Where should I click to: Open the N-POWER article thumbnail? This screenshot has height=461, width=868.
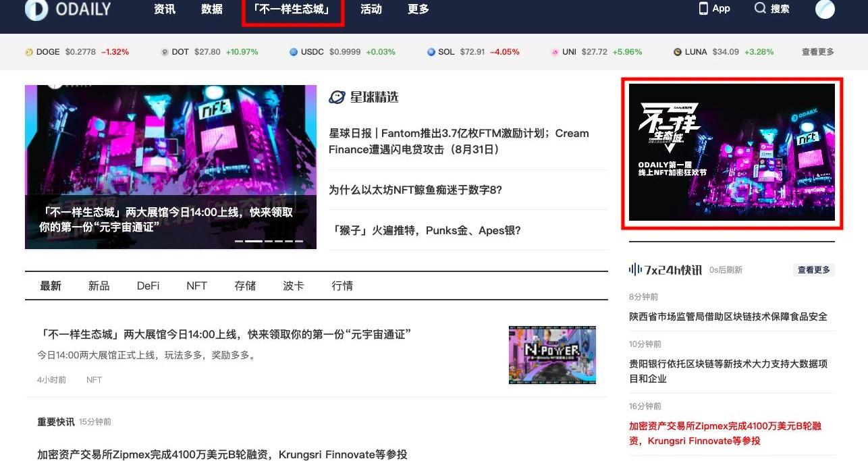552,355
